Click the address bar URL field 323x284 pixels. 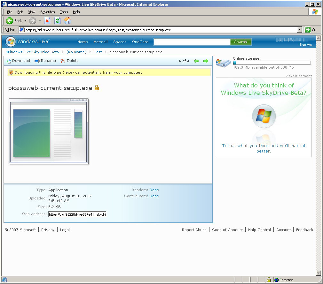[x=161, y=30]
